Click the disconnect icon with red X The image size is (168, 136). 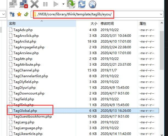(24, 4)
